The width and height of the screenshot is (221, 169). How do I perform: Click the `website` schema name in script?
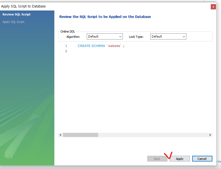(x=114, y=46)
